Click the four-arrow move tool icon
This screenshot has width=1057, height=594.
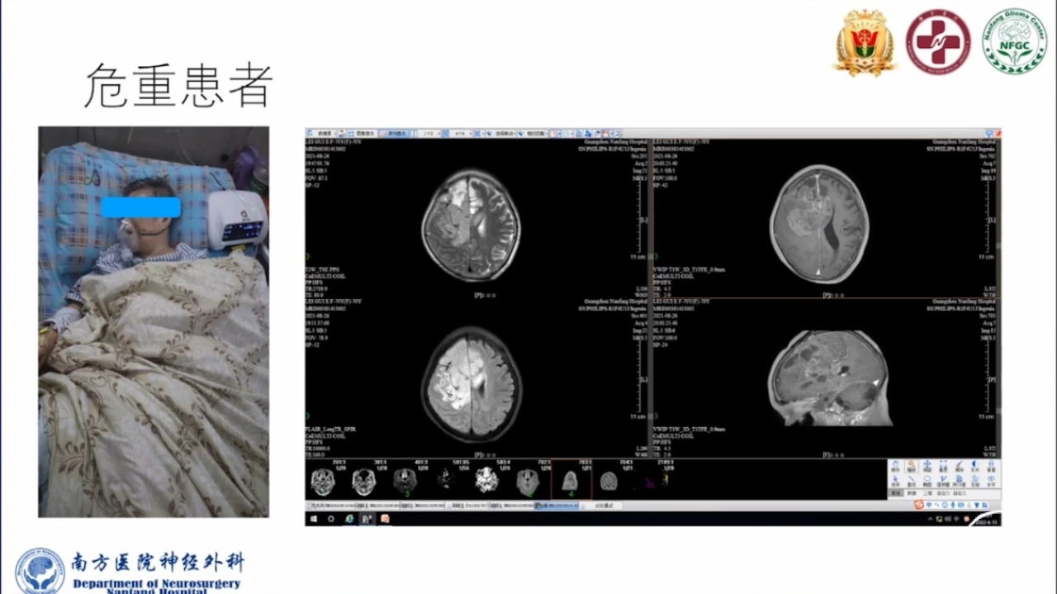pyautogui.click(x=927, y=466)
